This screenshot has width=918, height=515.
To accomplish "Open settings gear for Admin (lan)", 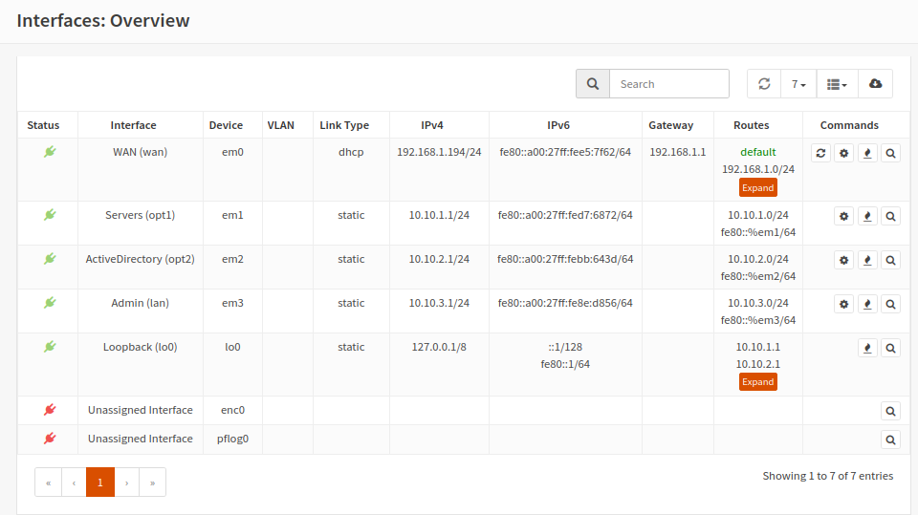I will (843, 304).
